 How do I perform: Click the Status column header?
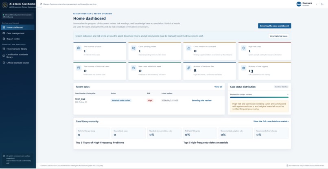coord(113,93)
